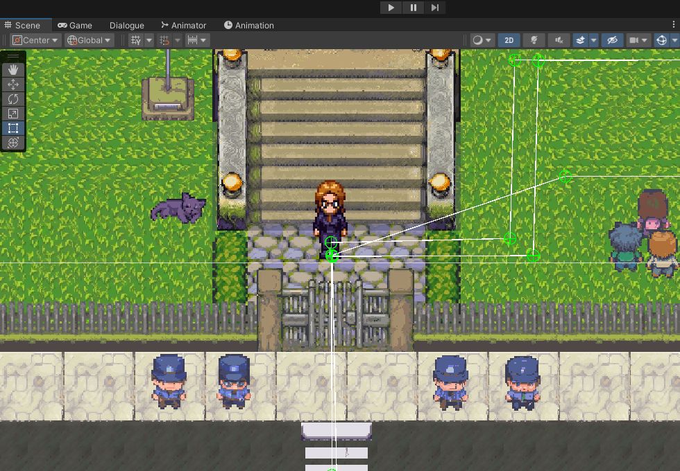Toggle 2D view mode

(x=509, y=40)
